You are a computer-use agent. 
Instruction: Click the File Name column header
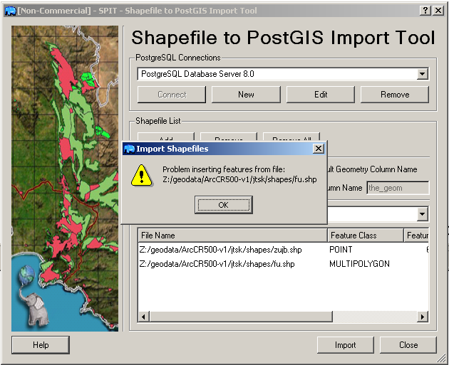coord(232,236)
